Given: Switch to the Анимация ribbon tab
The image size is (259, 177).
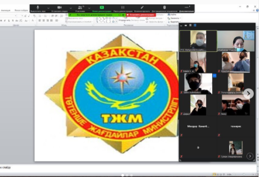Looking at the screenshot, I should 6,10.
